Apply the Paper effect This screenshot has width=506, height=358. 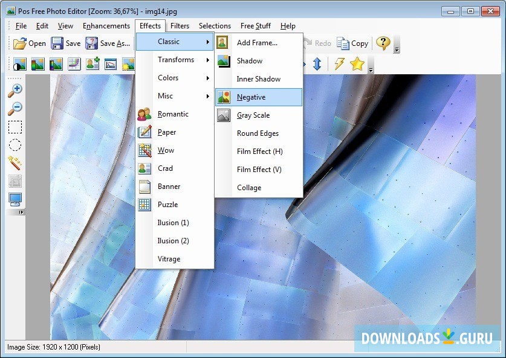[x=175, y=132]
